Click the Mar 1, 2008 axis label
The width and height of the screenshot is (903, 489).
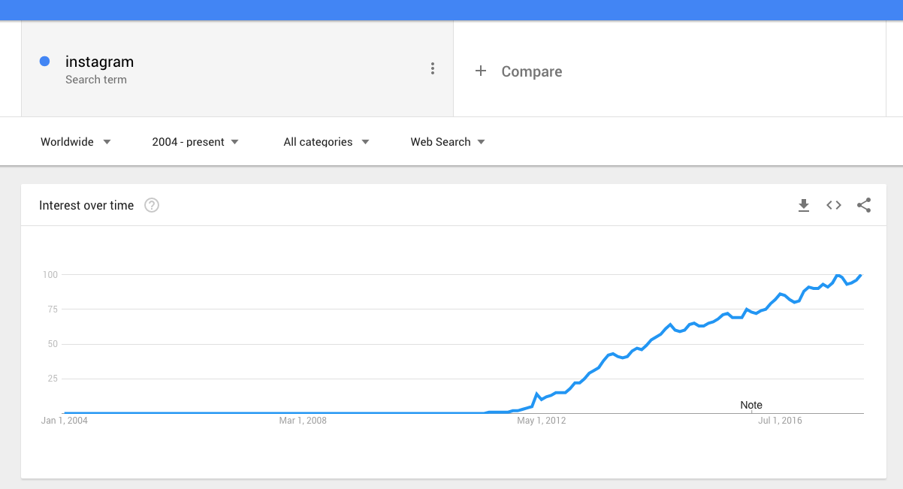(x=303, y=421)
